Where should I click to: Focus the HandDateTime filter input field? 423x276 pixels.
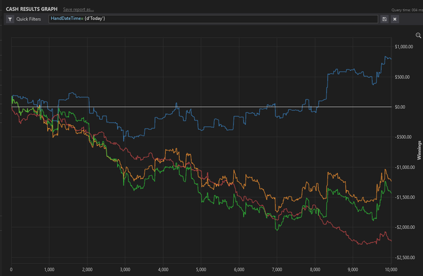[213, 19]
